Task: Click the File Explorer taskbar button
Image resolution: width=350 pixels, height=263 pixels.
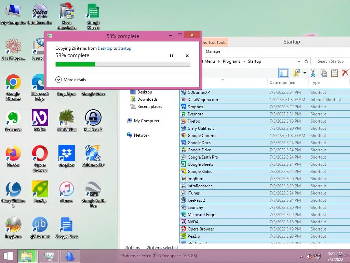Action: click(x=27, y=256)
